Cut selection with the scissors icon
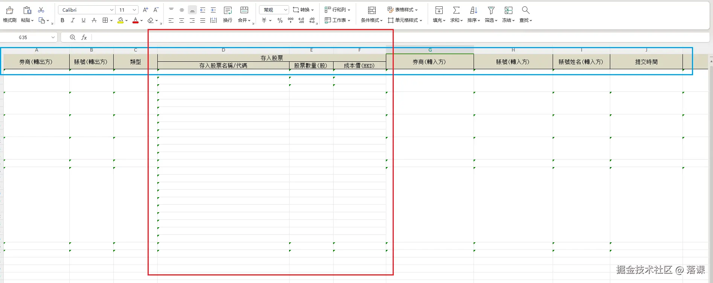713x283 pixels. coord(41,10)
